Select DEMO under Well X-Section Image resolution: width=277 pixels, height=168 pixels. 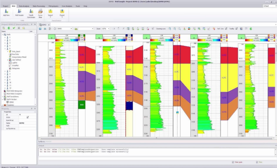click(x=11, y=102)
